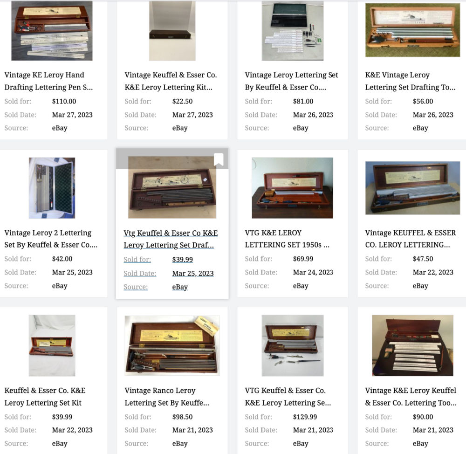The height and width of the screenshot is (454, 466).
Task: Click the $110.00 listing thumbnail image
Action: (52, 31)
